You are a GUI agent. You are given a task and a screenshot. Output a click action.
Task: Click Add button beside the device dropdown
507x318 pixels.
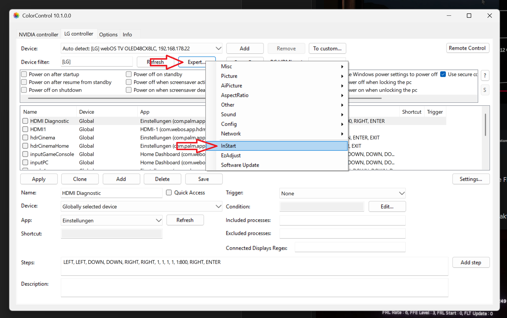pyautogui.click(x=245, y=48)
